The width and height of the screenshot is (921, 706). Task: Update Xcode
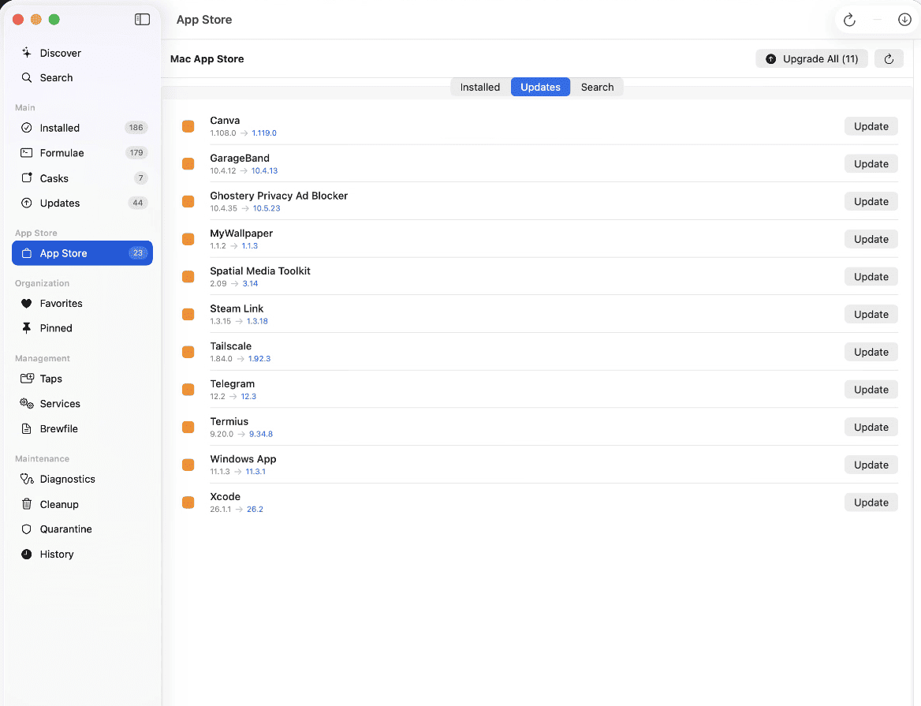871,502
